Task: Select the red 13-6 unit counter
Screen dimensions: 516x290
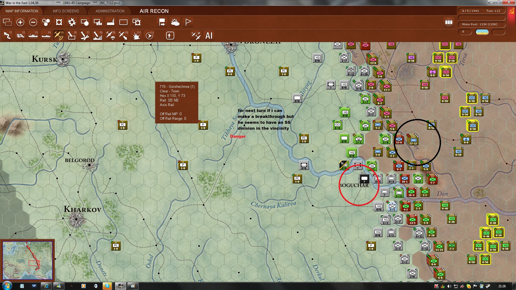Action: click(399, 139)
